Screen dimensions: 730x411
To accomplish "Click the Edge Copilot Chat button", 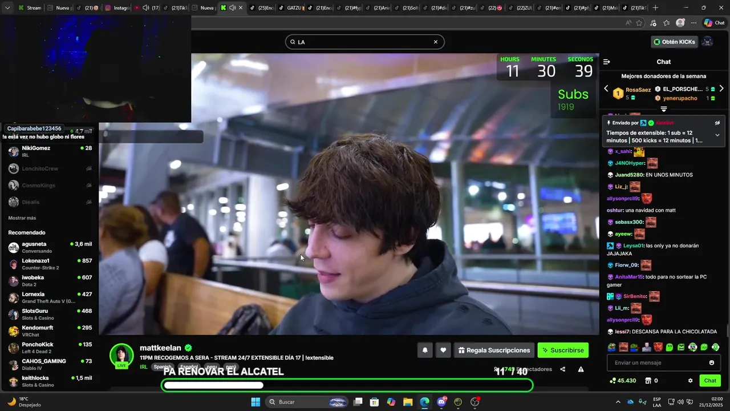I will click(x=715, y=23).
